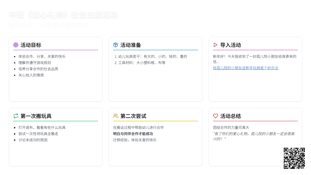Click the box icon beside 活动准备

[116, 45]
